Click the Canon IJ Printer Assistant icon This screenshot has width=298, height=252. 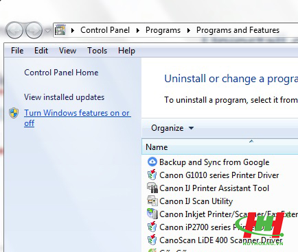(x=152, y=188)
